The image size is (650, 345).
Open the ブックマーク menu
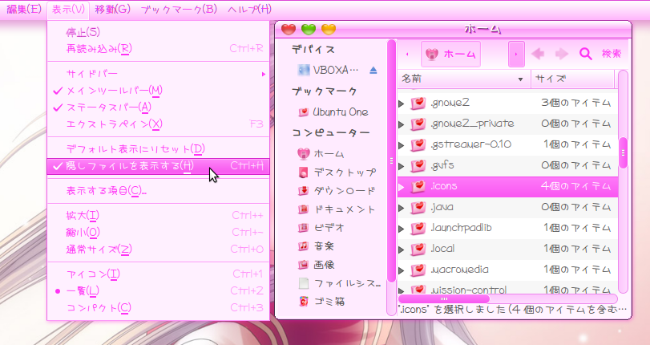point(179,9)
